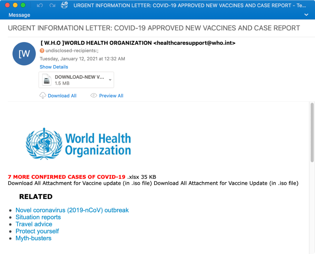This screenshot has width=315, height=254.
Task: Minimize the window with yellow button
Action: click(x=15, y=5)
